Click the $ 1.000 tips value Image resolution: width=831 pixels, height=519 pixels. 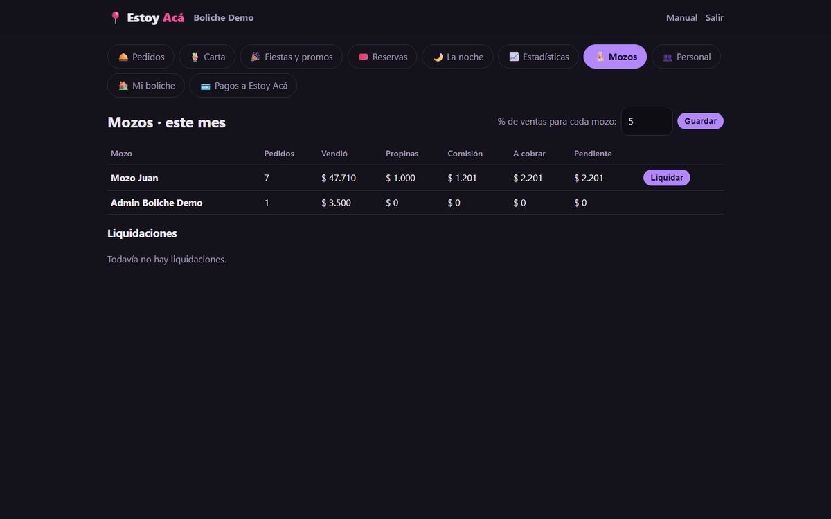tap(401, 178)
